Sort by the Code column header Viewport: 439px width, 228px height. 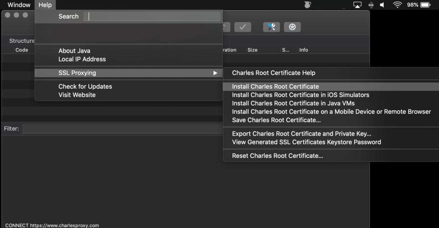pyautogui.click(x=21, y=50)
